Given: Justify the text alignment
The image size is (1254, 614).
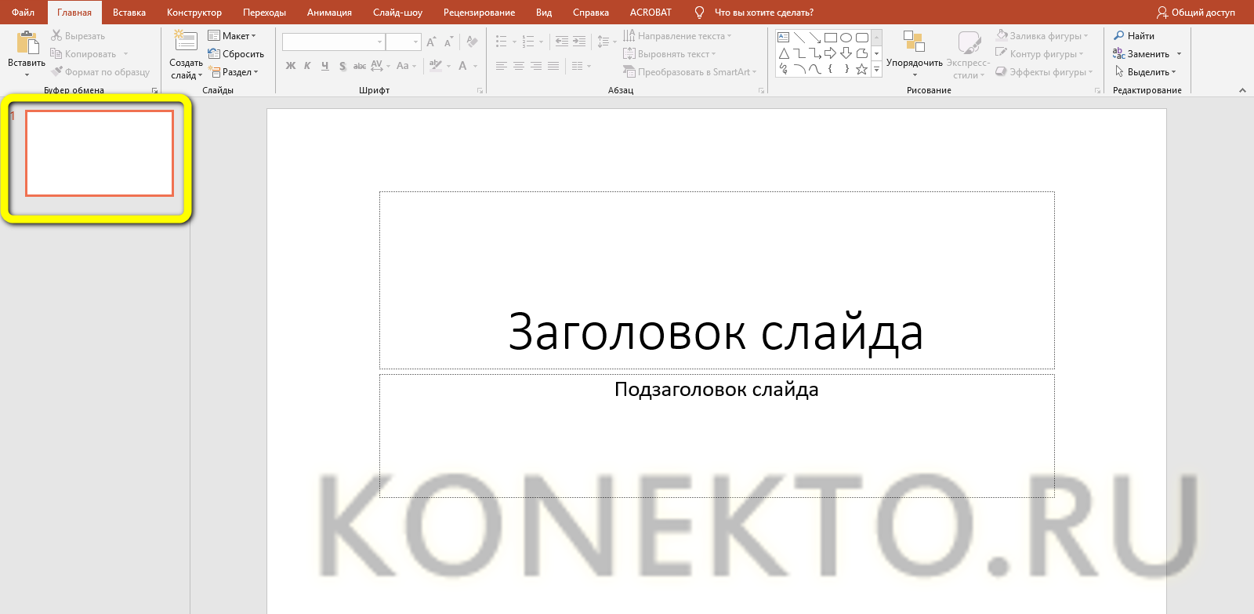Looking at the screenshot, I should click(x=553, y=66).
